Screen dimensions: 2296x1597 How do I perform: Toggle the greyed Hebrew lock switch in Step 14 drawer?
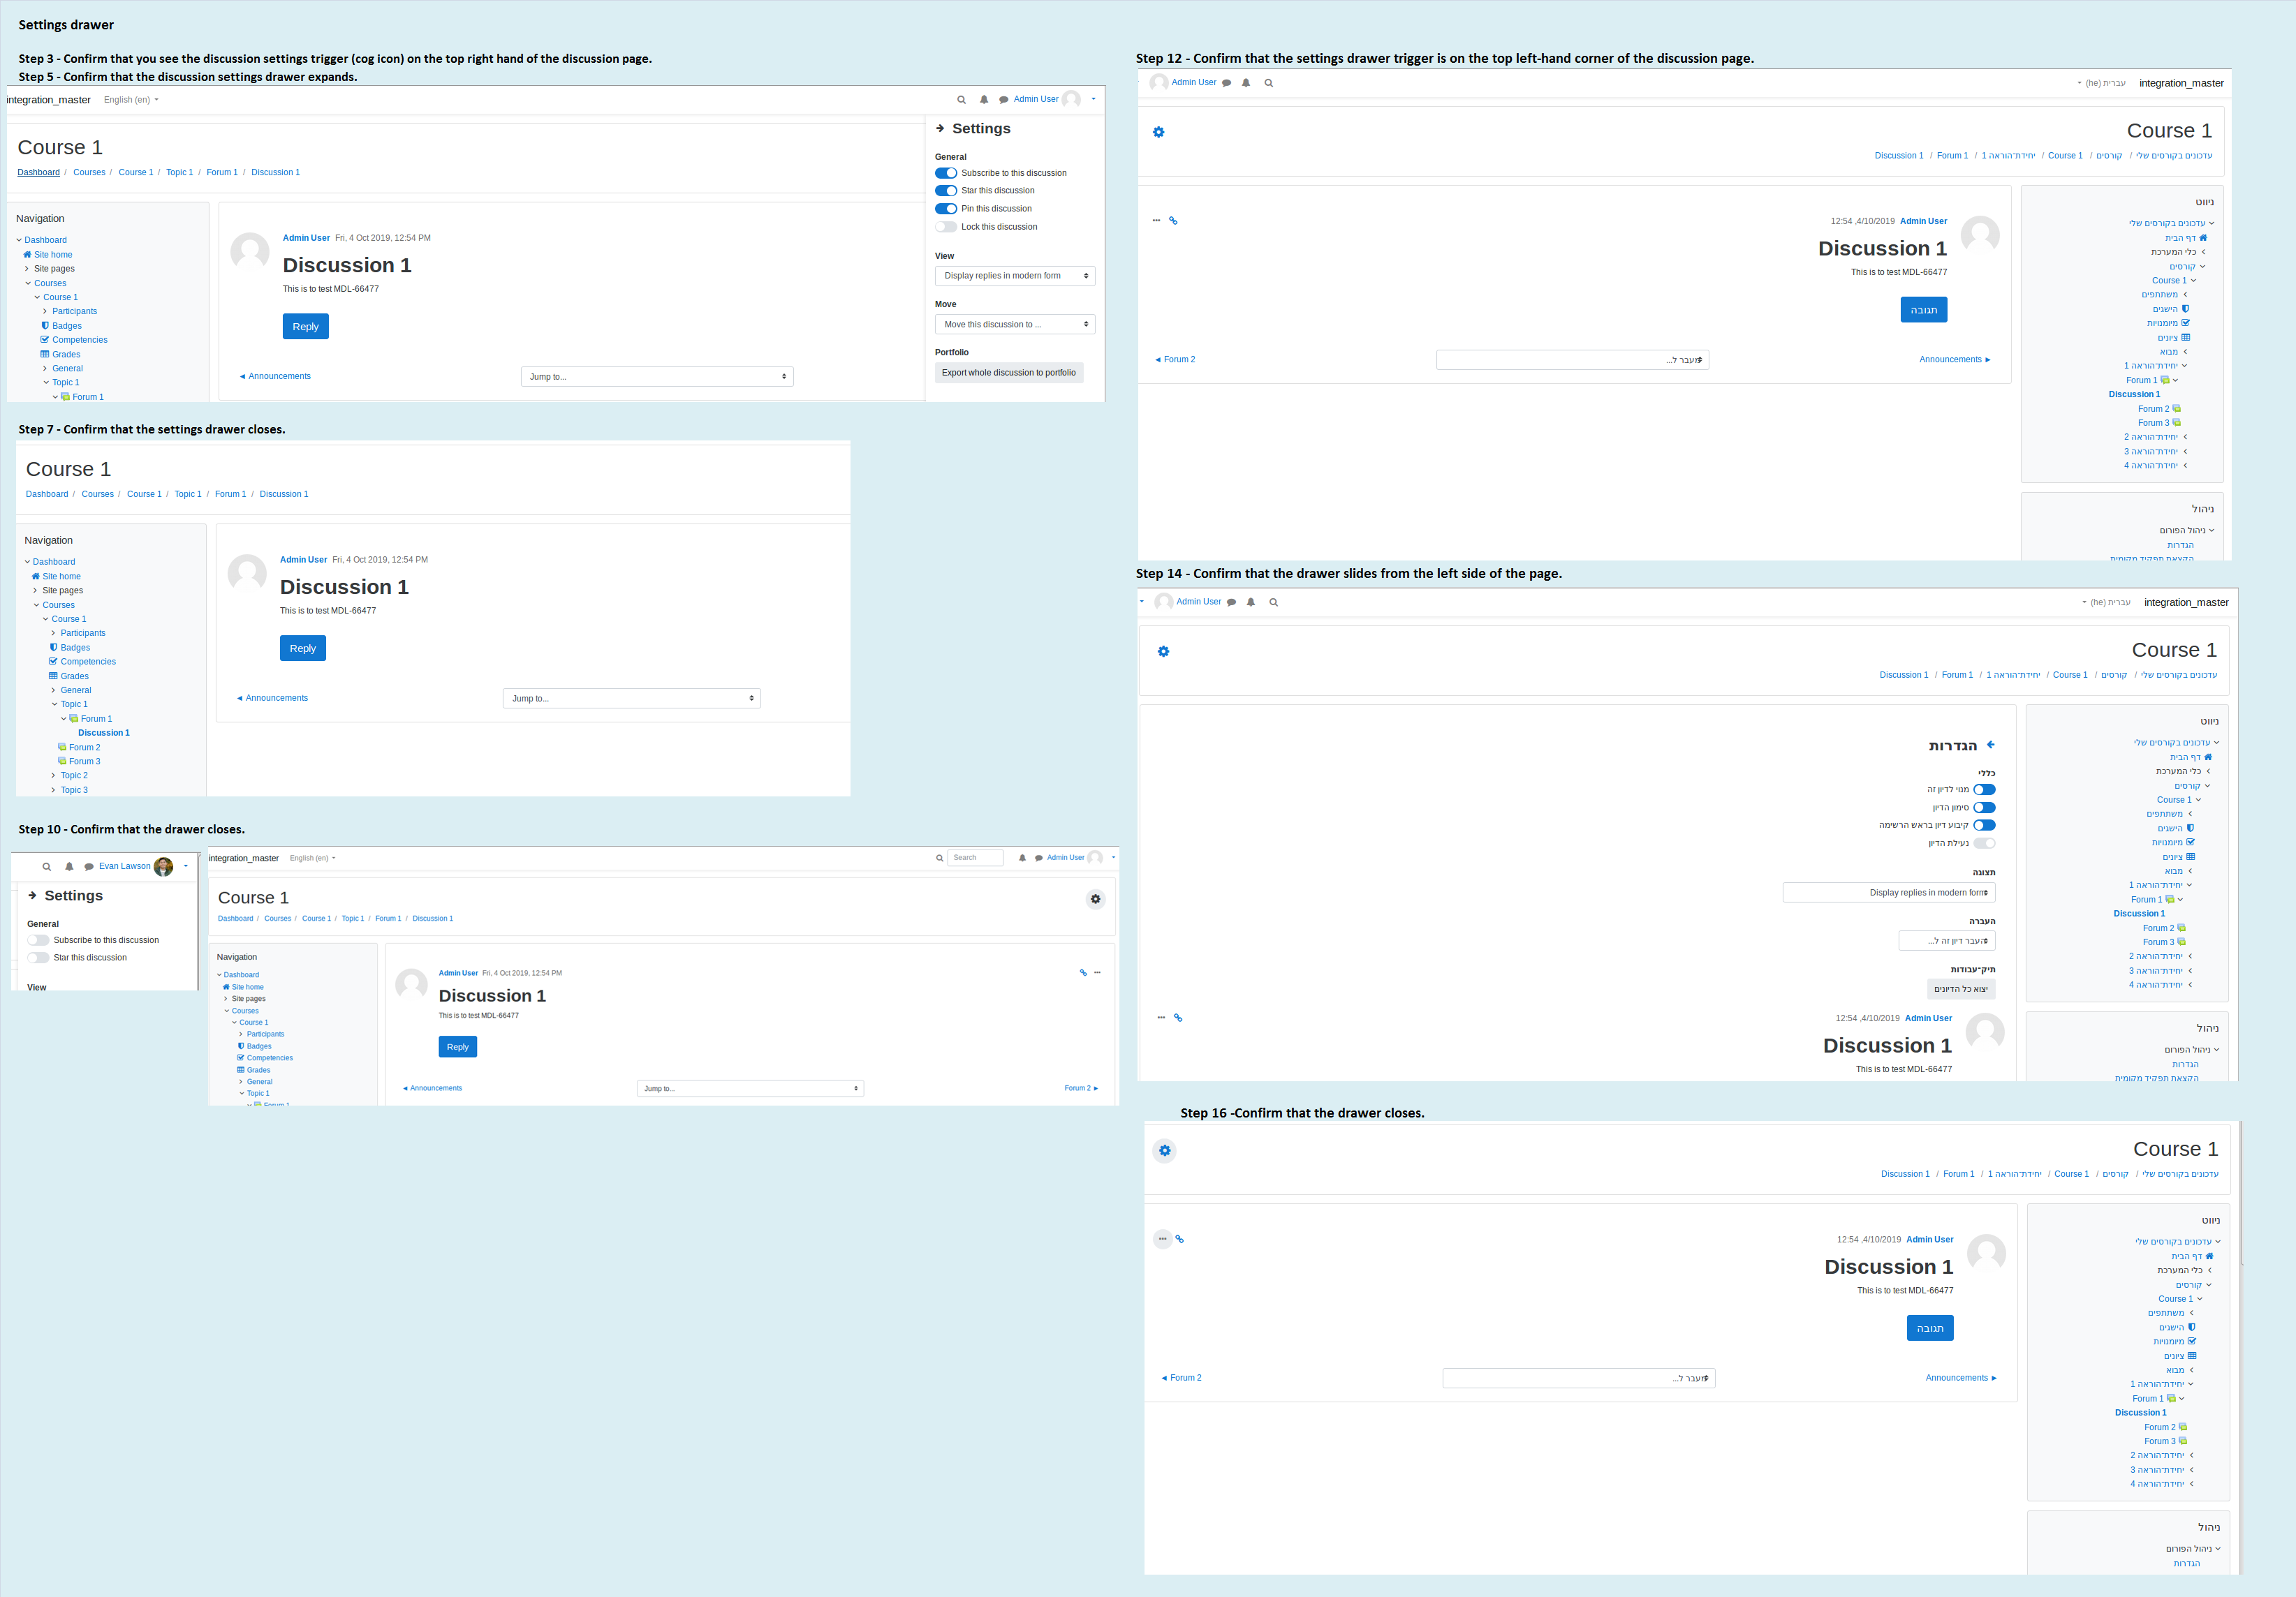click(x=1984, y=843)
